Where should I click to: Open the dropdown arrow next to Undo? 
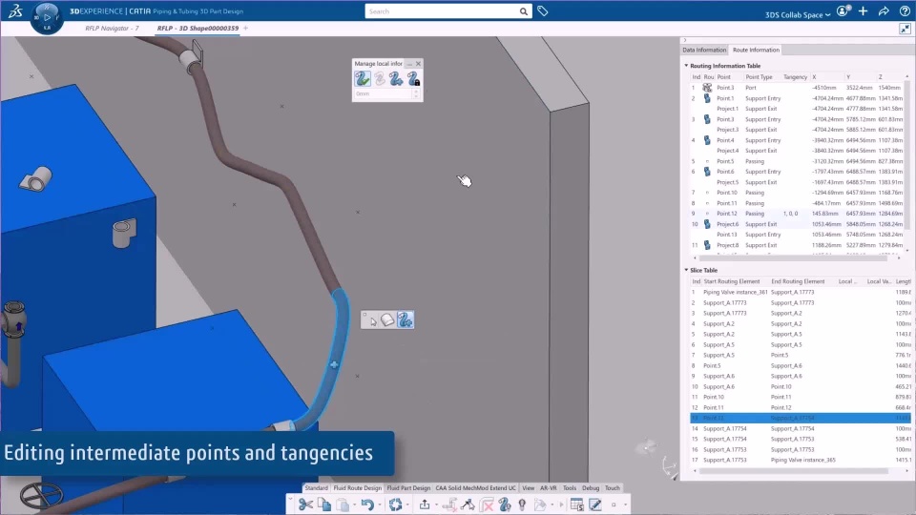(x=380, y=505)
